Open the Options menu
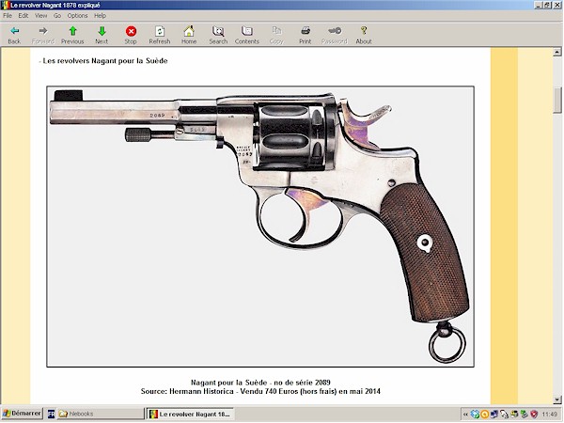The width and height of the screenshot is (564, 423). pyautogui.click(x=78, y=16)
